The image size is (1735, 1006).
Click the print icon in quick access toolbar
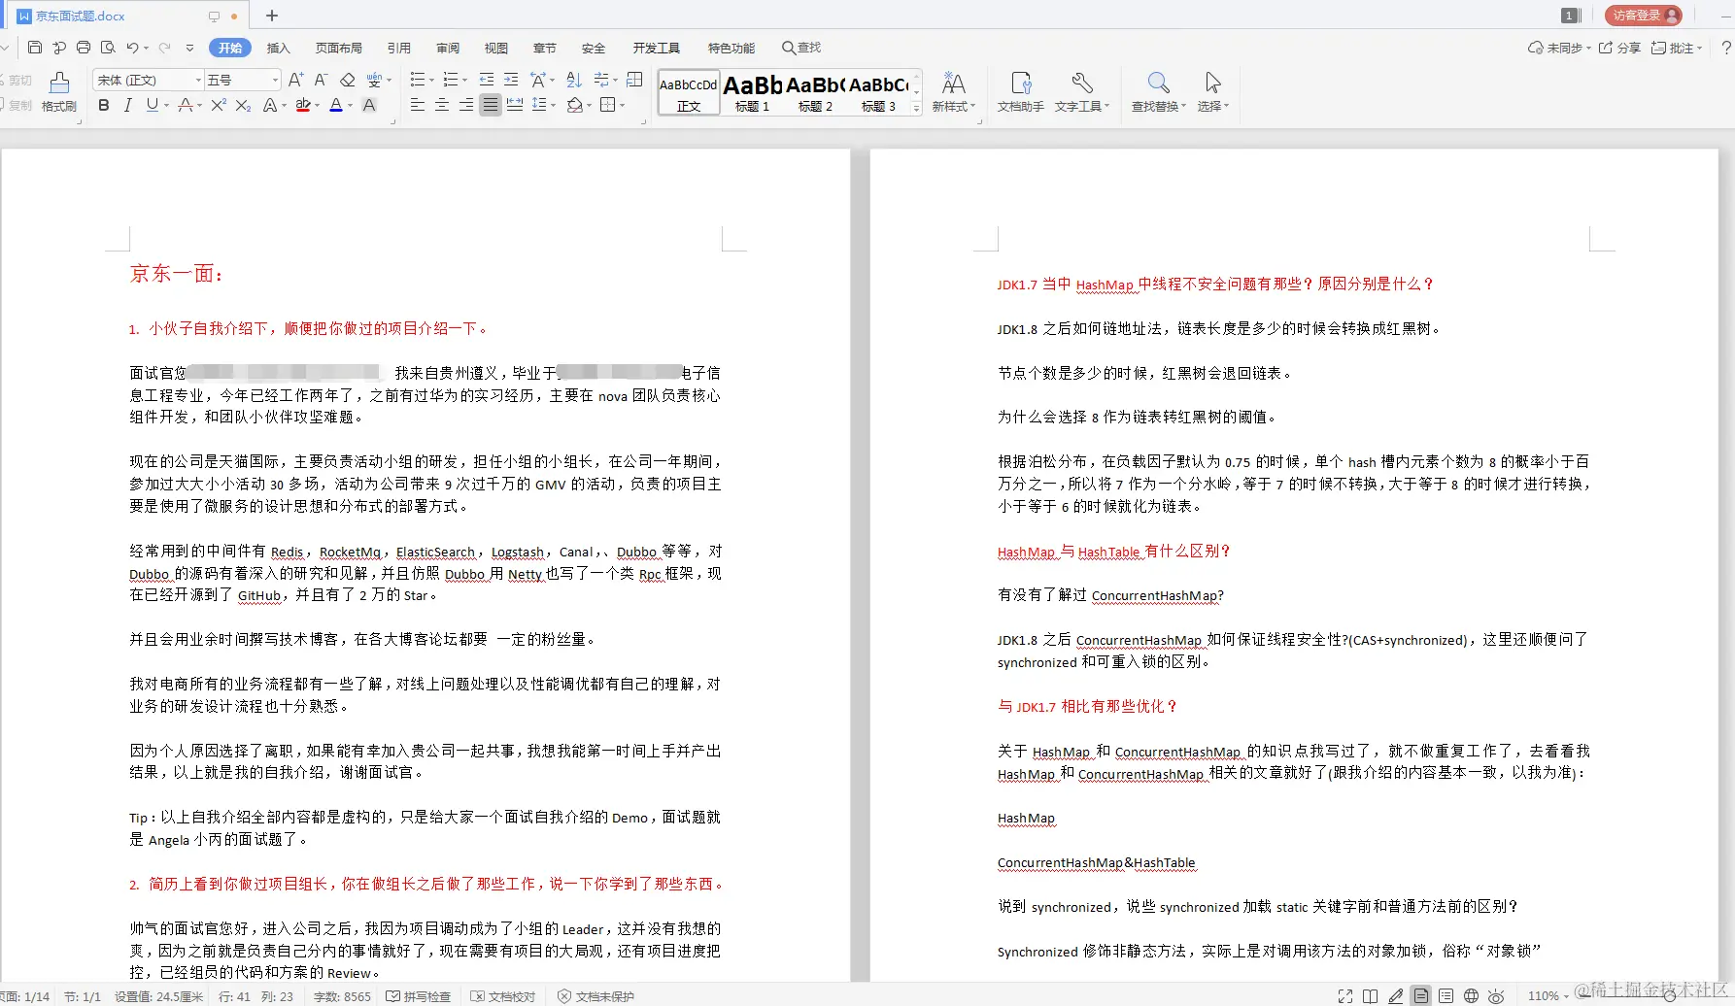click(x=84, y=48)
